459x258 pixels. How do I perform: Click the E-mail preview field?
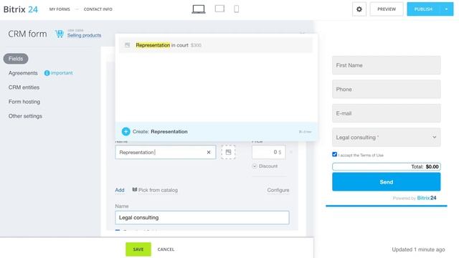pos(386,113)
